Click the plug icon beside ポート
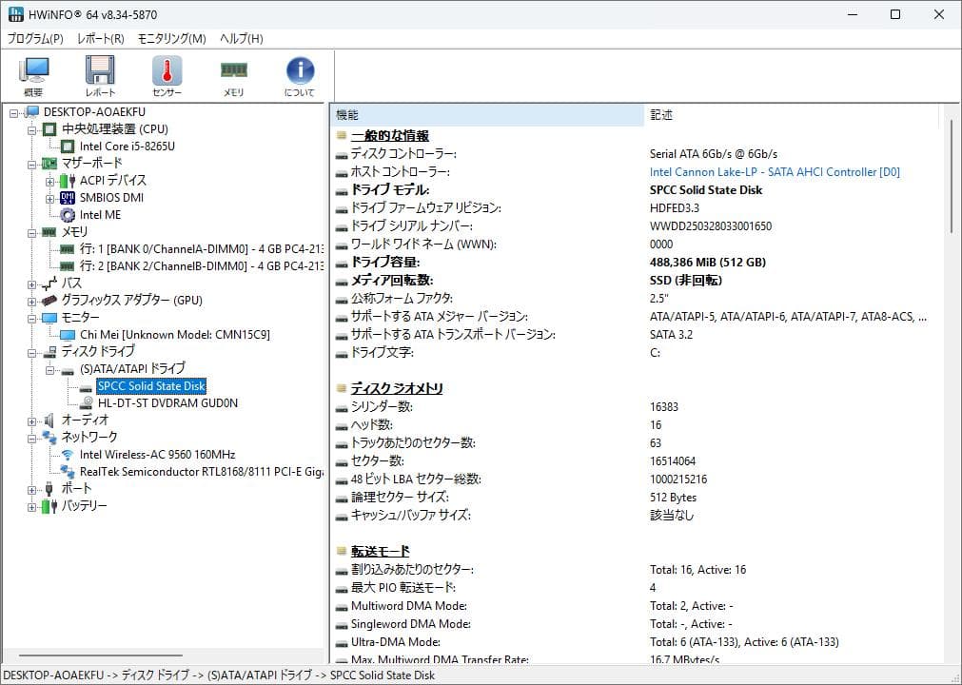The width and height of the screenshot is (962, 685). point(49,489)
